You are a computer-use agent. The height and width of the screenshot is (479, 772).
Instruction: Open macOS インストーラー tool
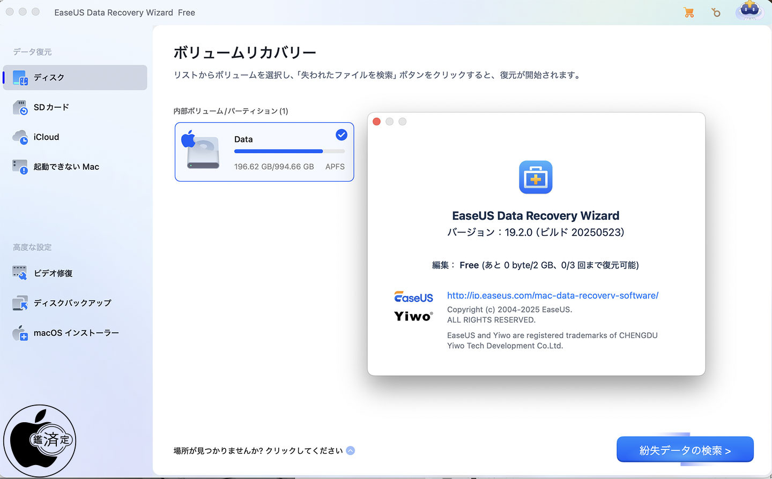point(75,333)
